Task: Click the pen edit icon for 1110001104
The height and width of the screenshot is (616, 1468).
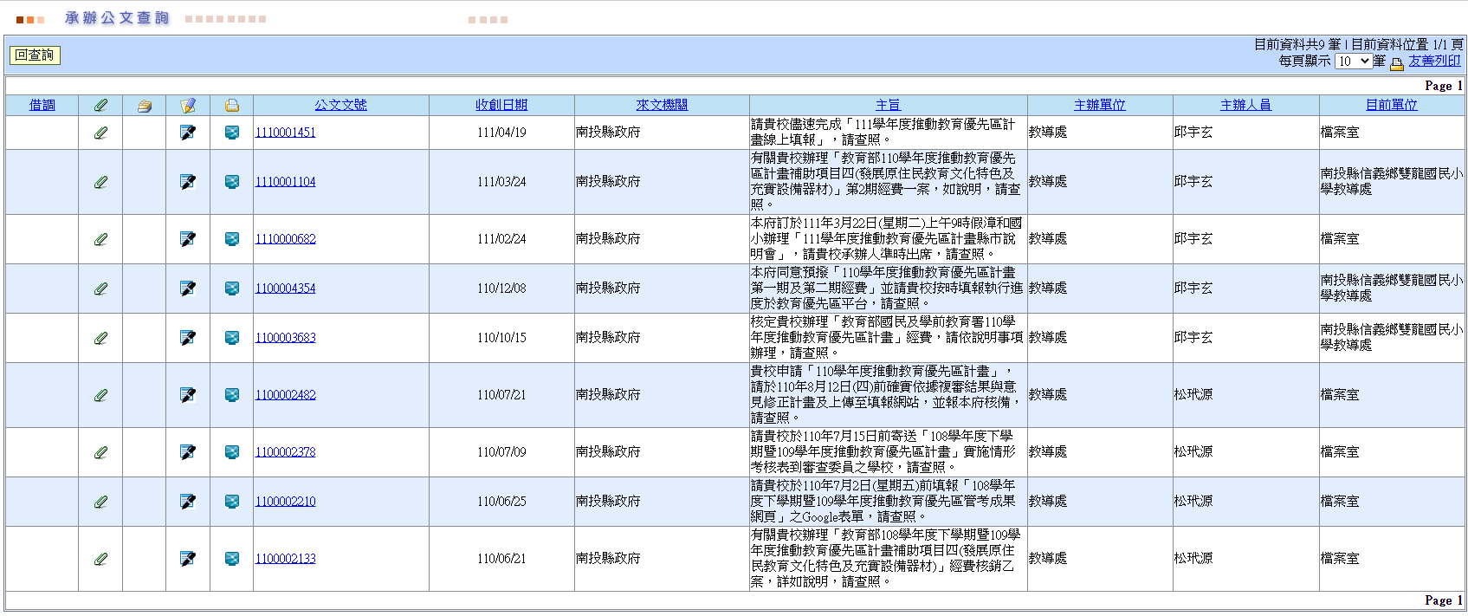Action: coord(188,182)
